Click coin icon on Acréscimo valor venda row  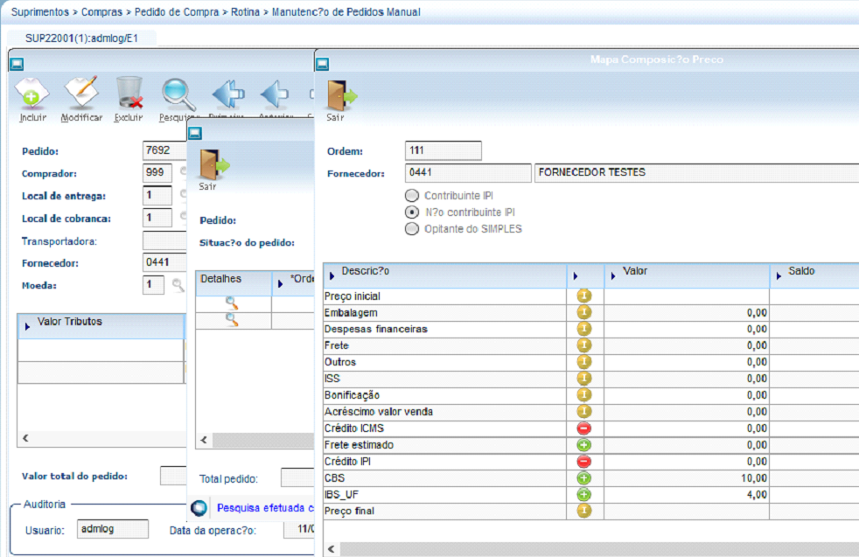click(584, 411)
